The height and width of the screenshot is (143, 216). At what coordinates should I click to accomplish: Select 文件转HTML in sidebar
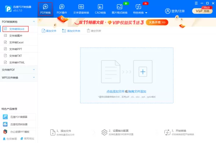[19, 63]
